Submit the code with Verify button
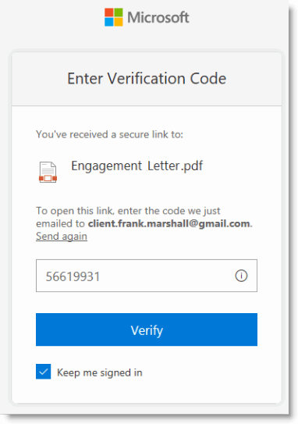The image size is (298, 424). pyautogui.click(x=147, y=330)
